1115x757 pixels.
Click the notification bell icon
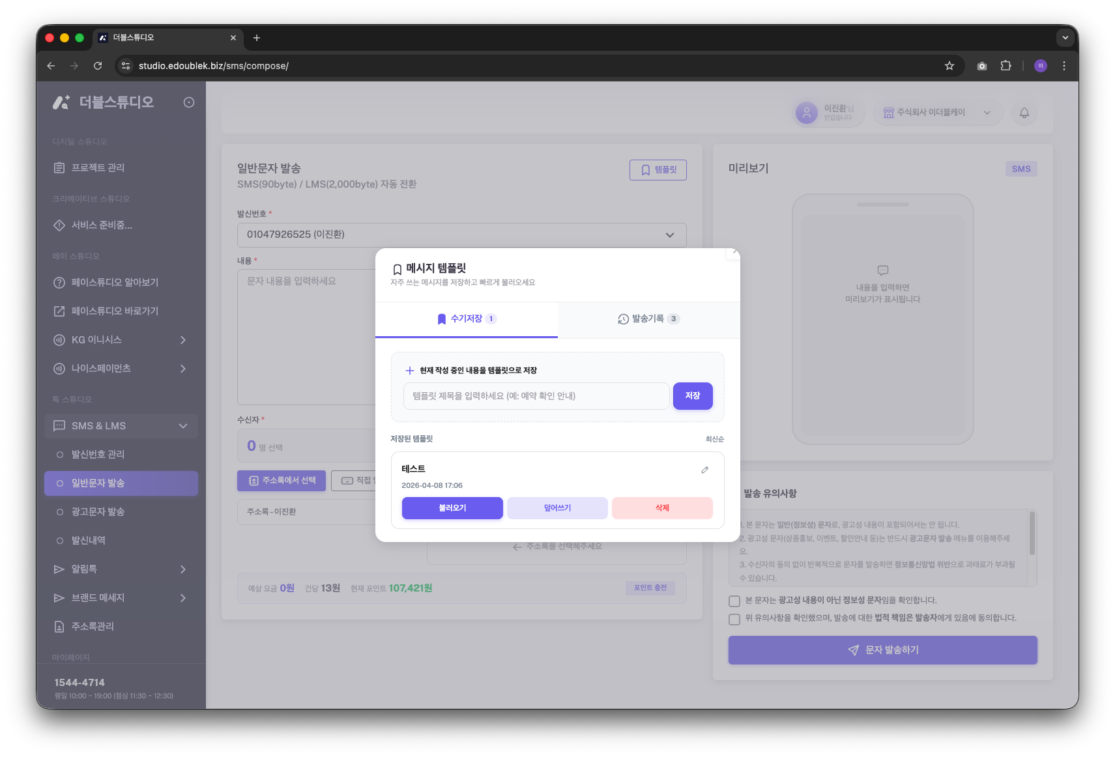[1024, 113]
